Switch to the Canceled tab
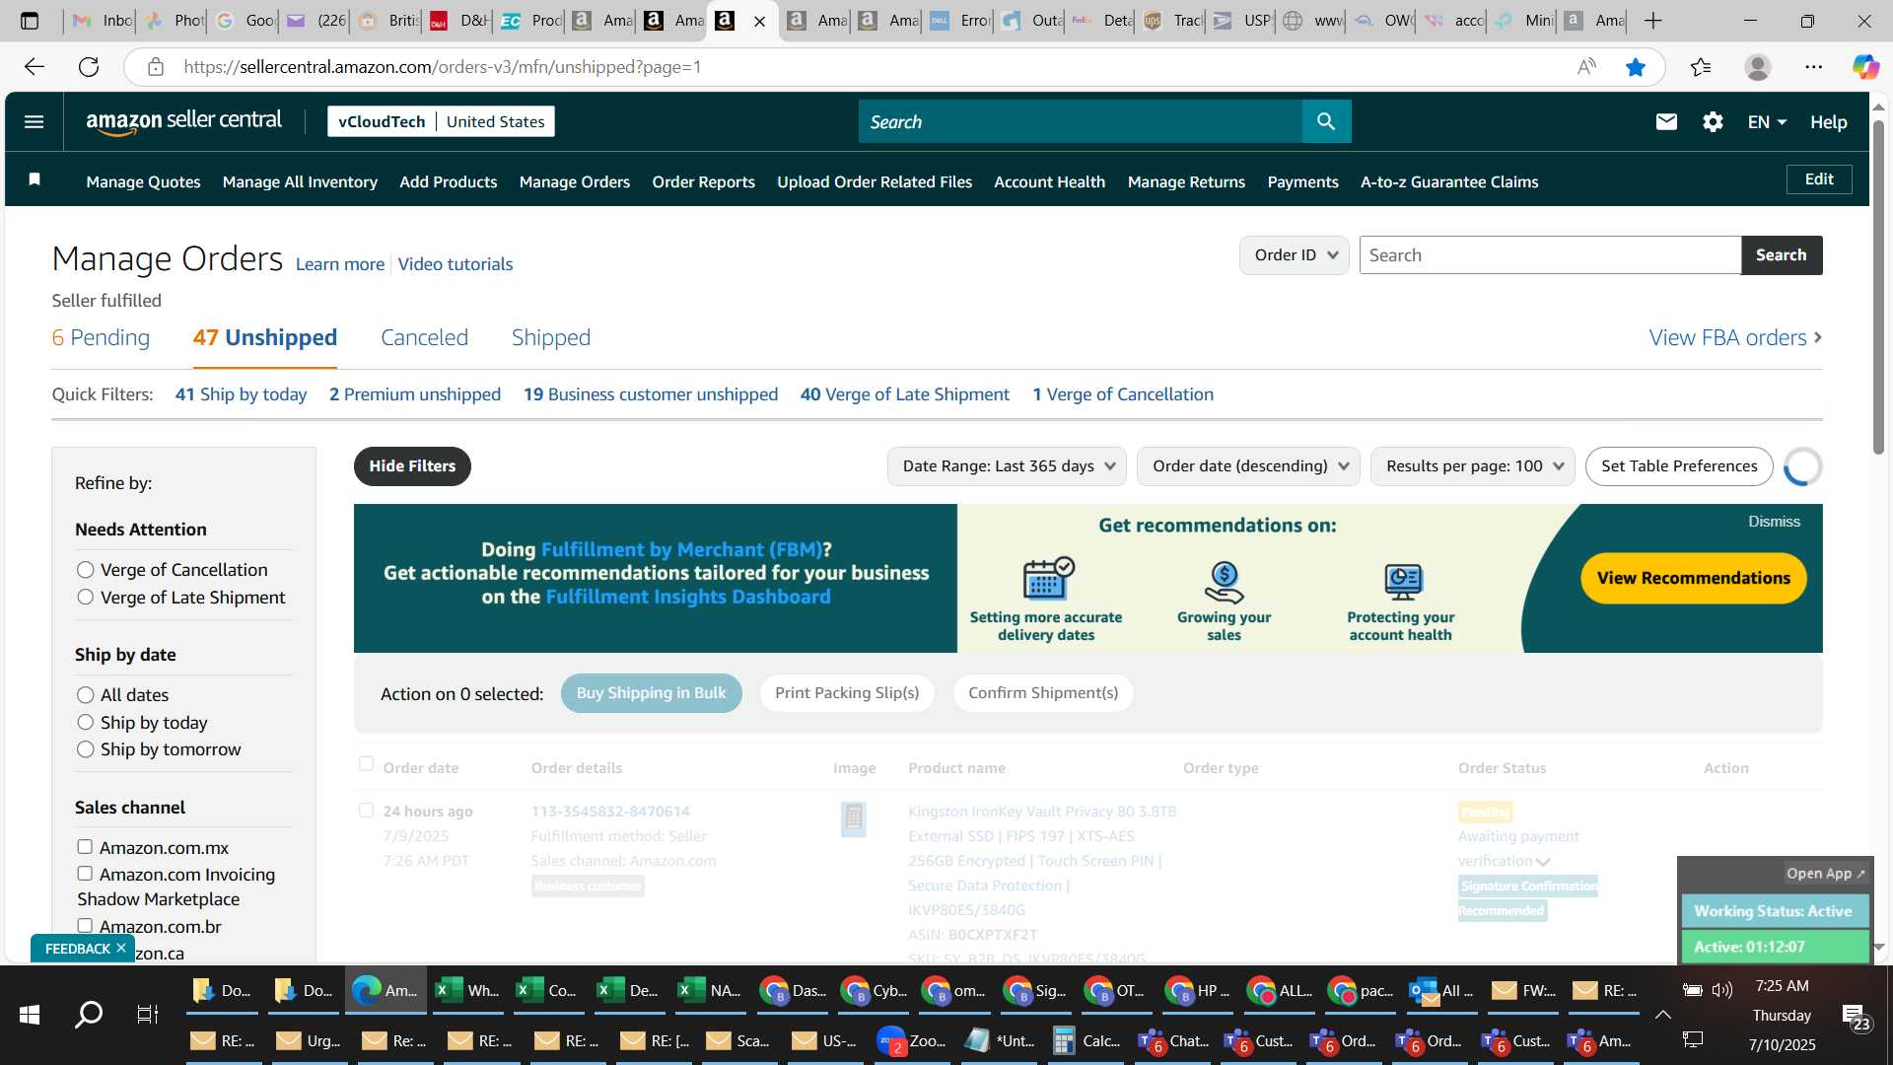Screen dimensions: 1893x1065 click(424, 337)
